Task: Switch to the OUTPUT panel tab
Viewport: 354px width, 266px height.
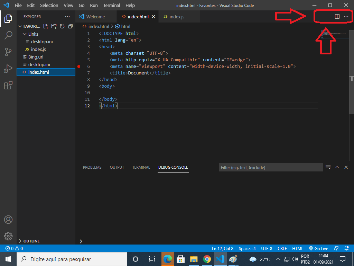Action: click(x=117, y=167)
